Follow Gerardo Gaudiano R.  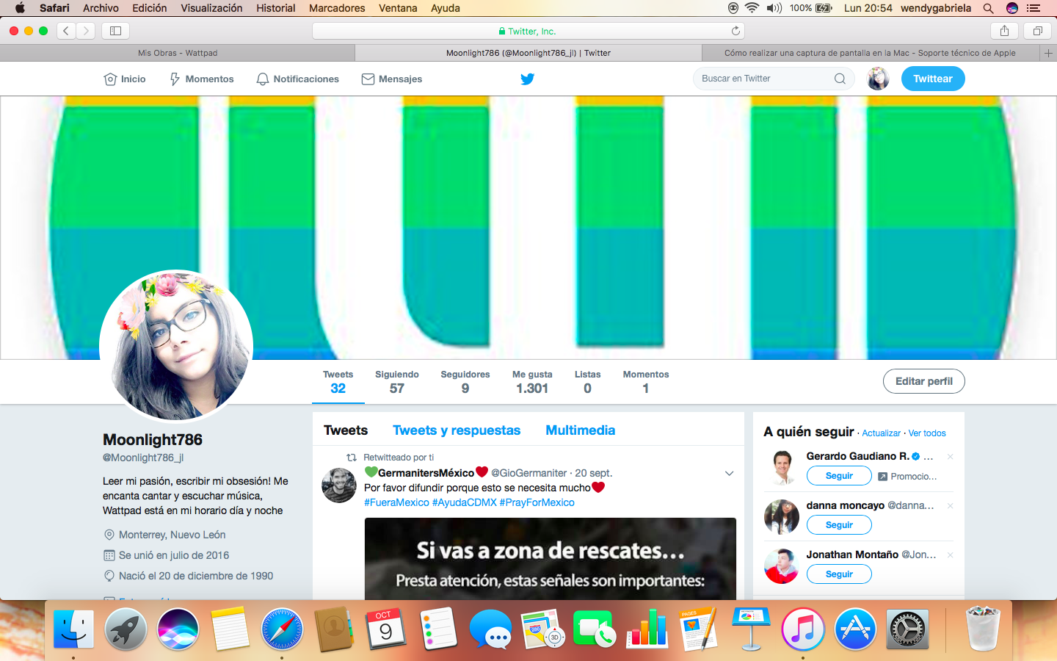click(839, 476)
